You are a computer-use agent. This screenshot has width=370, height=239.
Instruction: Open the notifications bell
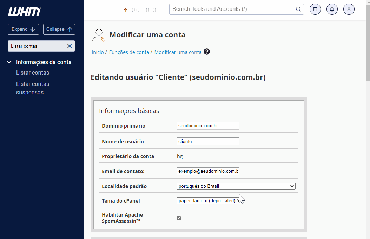coord(332,9)
